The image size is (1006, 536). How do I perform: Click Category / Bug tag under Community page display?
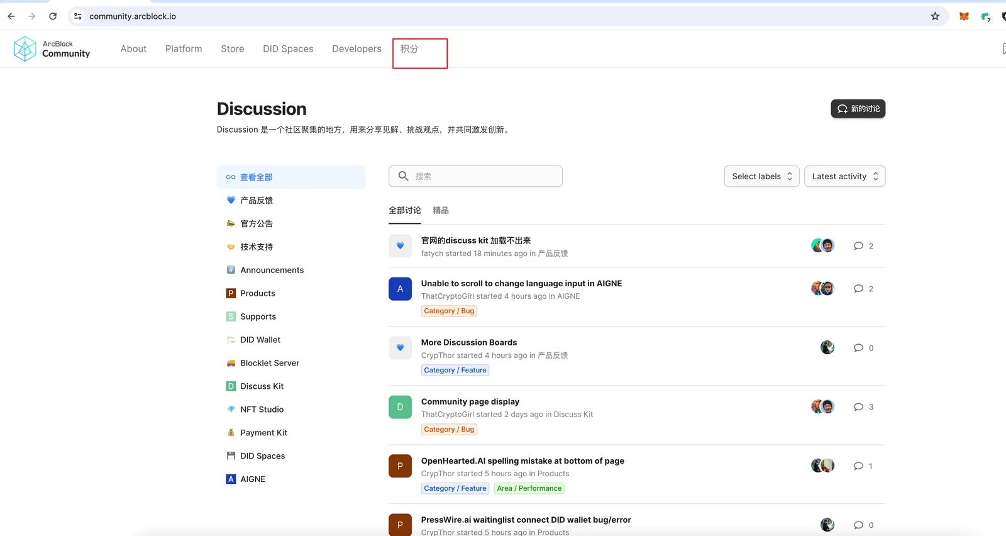pos(449,429)
